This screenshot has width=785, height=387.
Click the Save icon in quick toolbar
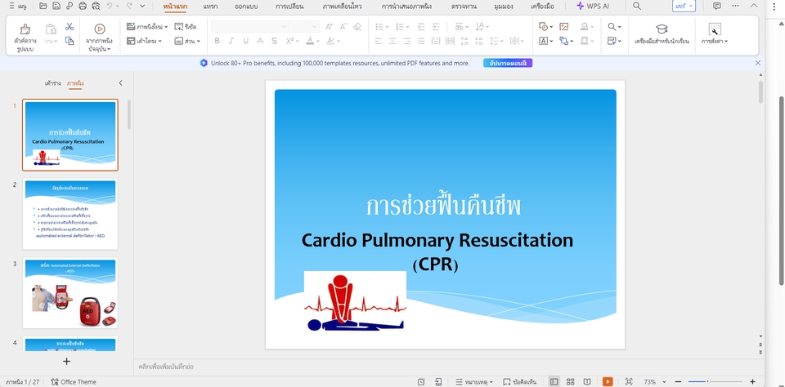point(56,6)
